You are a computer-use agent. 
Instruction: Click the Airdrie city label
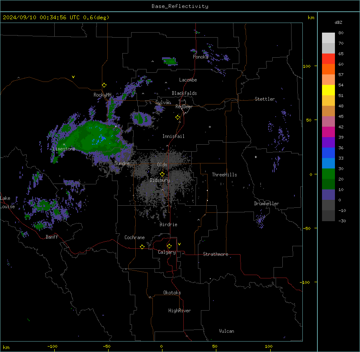168,224
